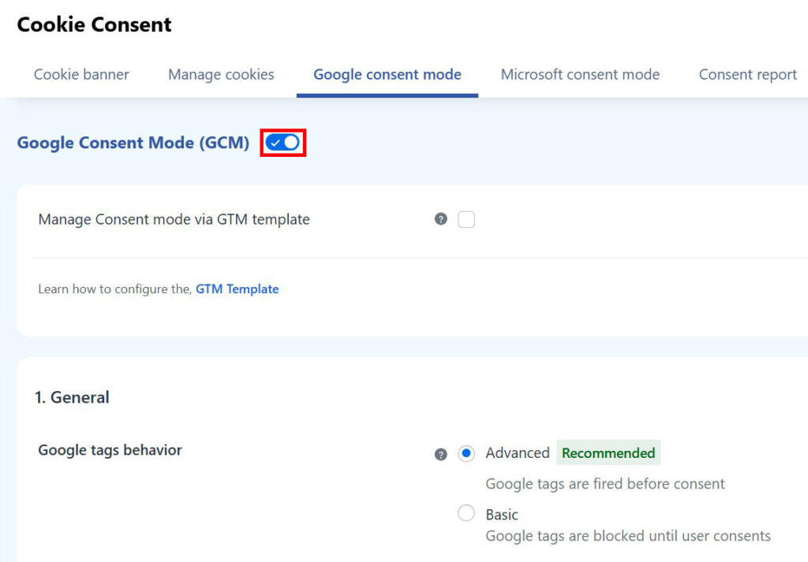The image size is (808, 562).
Task: Select the Advanced Google tags behavior option
Action: tap(466, 452)
